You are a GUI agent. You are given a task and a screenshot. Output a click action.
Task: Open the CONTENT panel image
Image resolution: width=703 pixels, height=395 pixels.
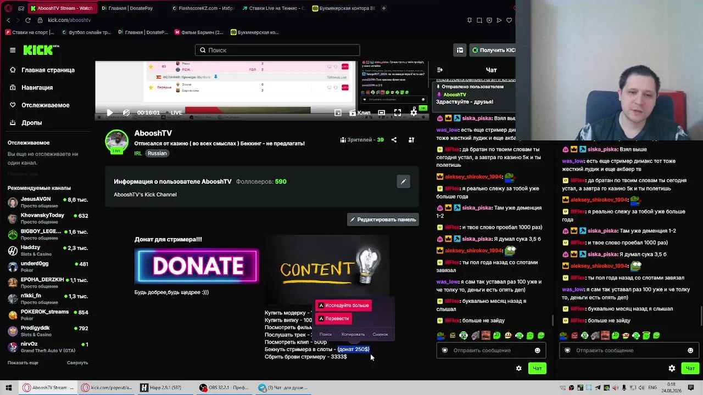tap(327, 269)
